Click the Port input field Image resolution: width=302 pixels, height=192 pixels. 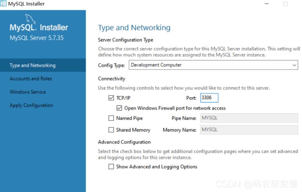[x=209, y=98]
